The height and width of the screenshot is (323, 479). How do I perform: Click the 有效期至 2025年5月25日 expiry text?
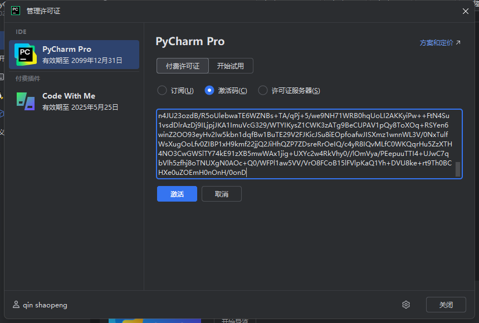pyautogui.click(x=80, y=107)
